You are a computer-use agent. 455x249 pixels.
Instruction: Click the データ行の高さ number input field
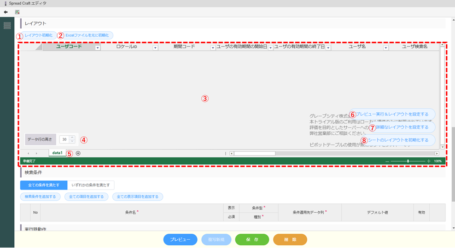pos(64,139)
